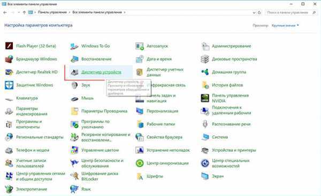Click Диспетчер учетных данных icon
The width and height of the screenshot is (321, 196).
pos(140,72)
